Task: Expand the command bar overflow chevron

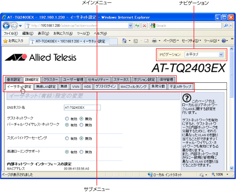Action: click(x=232, y=39)
